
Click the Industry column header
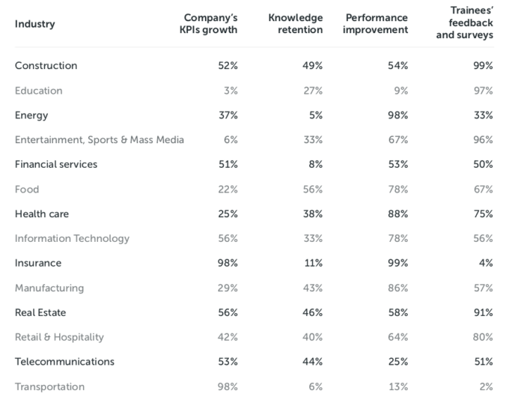pyautogui.click(x=34, y=24)
